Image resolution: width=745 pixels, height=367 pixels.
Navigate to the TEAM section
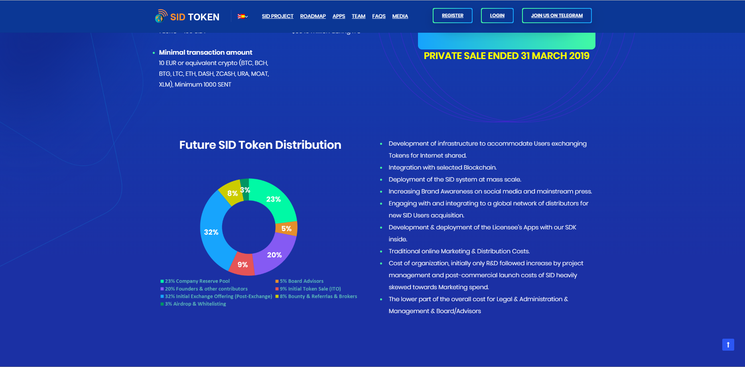359,16
